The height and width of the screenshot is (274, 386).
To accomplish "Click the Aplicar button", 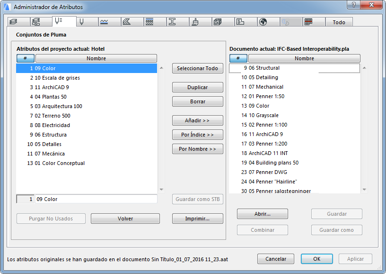I will 355,259.
